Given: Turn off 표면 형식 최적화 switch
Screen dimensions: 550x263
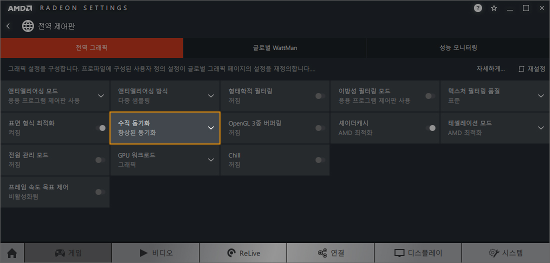Looking at the screenshot, I should pyautogui.click(x=100, y=128).
